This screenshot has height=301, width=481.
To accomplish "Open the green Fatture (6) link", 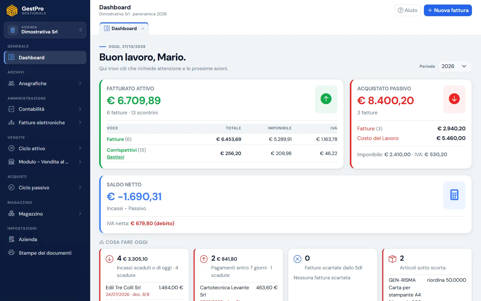I will (x=119, y=139).
